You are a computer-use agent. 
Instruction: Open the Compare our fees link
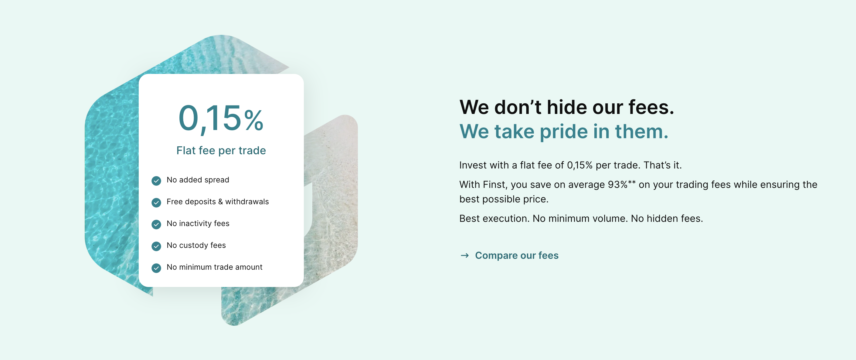coord(516,255)
